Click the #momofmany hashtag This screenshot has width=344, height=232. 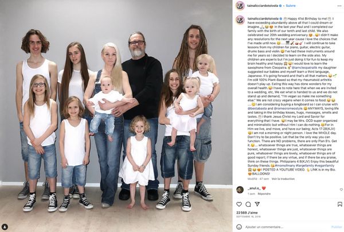point(284,165)
